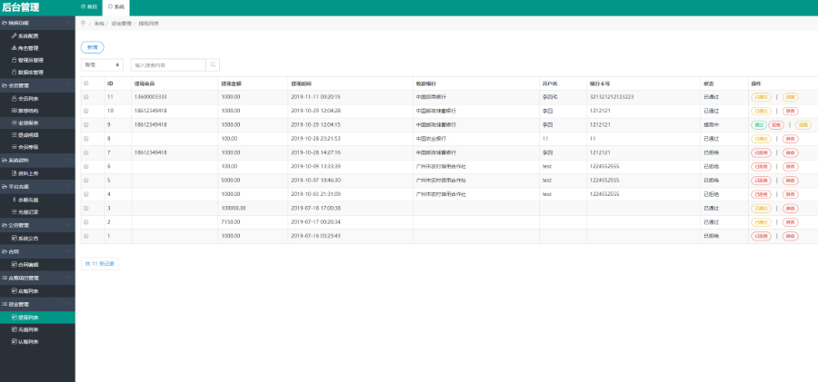Screen dimensions: 818x382
Task: Check the checkbox for row ID 9
Action: [x=86, y=124]
